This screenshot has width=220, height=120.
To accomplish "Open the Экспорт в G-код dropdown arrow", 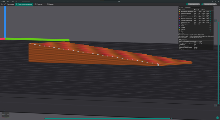I will [202, 4].
